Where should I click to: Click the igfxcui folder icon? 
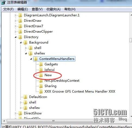tap(41, 70)
